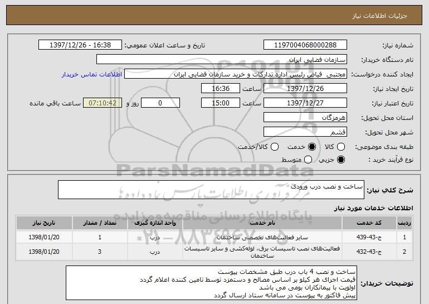Click the remaining time countdown 07:10:42
This screenshot has width=429, height=304.
(x=103, y=103)
